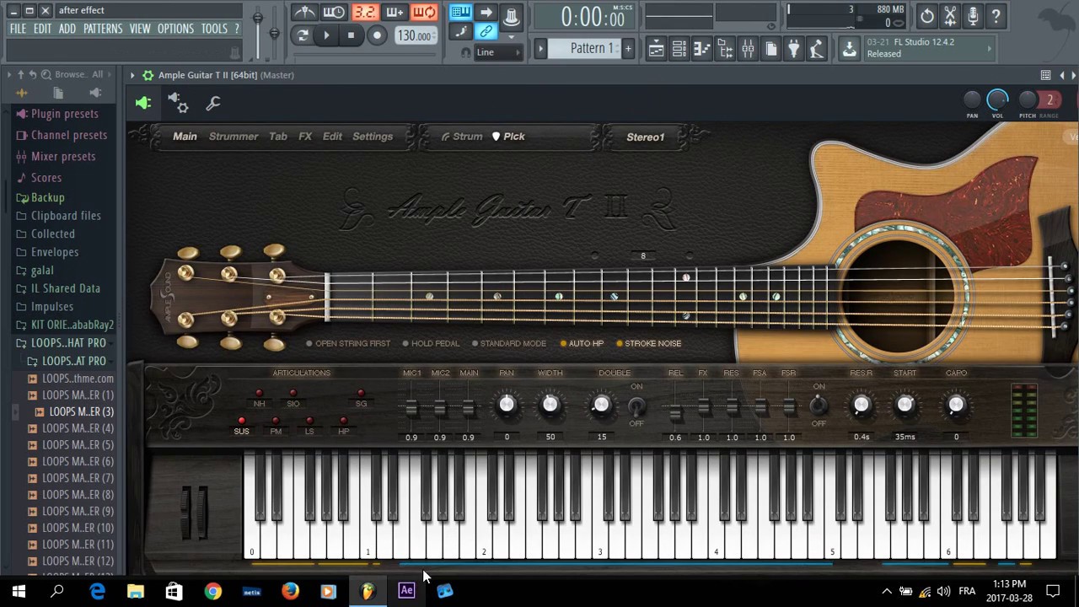The width and height of the screenshot is (1079, 607).
Task: Open the OPTIONS menu
Action: 175,29
